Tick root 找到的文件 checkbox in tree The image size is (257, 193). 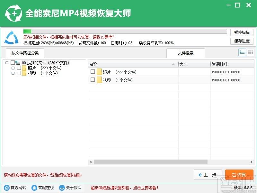13,63
